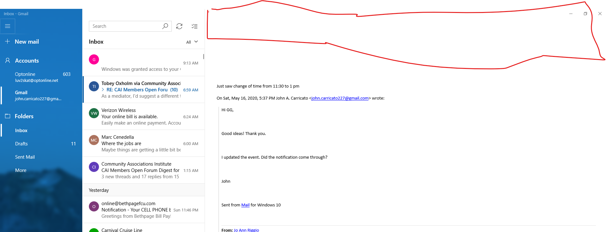Enter selection mode via checklist icon

(x=195, y=26)
